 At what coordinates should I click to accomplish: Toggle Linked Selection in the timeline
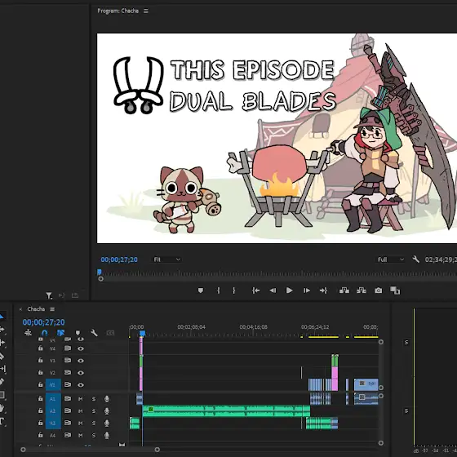coord(60,333)
